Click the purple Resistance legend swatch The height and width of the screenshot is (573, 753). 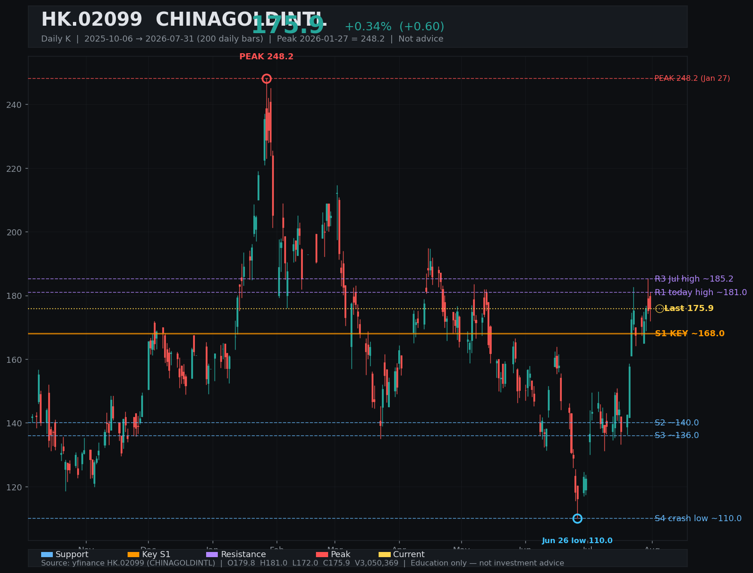[x=212, y=555]
